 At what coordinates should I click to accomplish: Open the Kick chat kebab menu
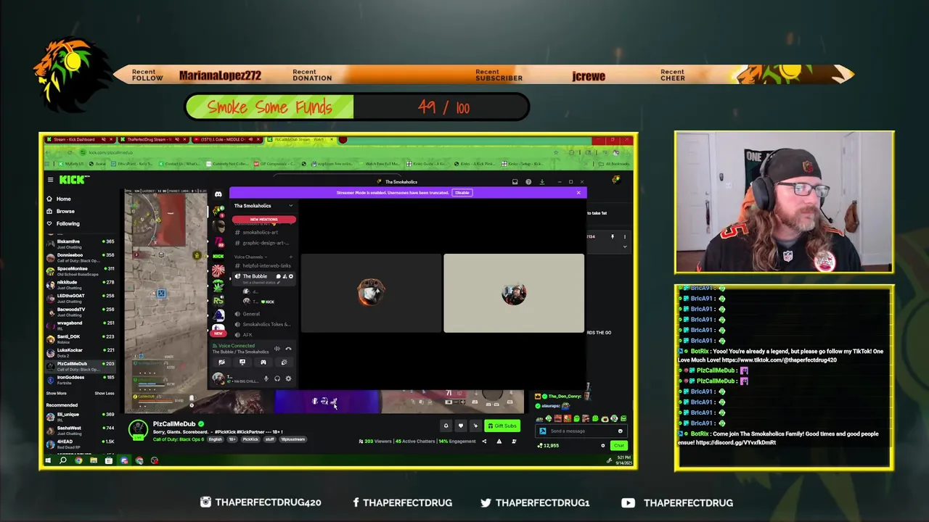[625, 236]
